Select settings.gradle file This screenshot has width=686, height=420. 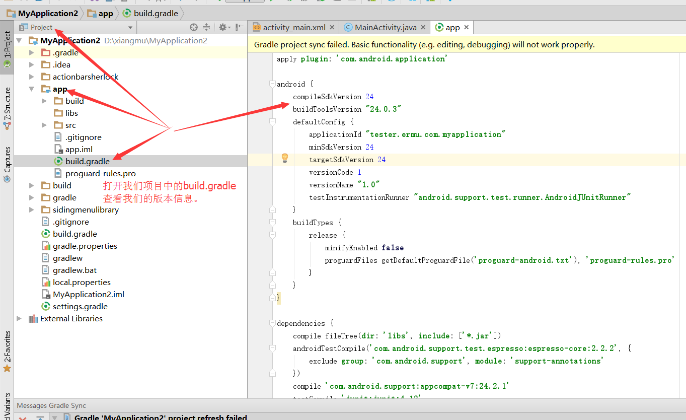(80, 306)
